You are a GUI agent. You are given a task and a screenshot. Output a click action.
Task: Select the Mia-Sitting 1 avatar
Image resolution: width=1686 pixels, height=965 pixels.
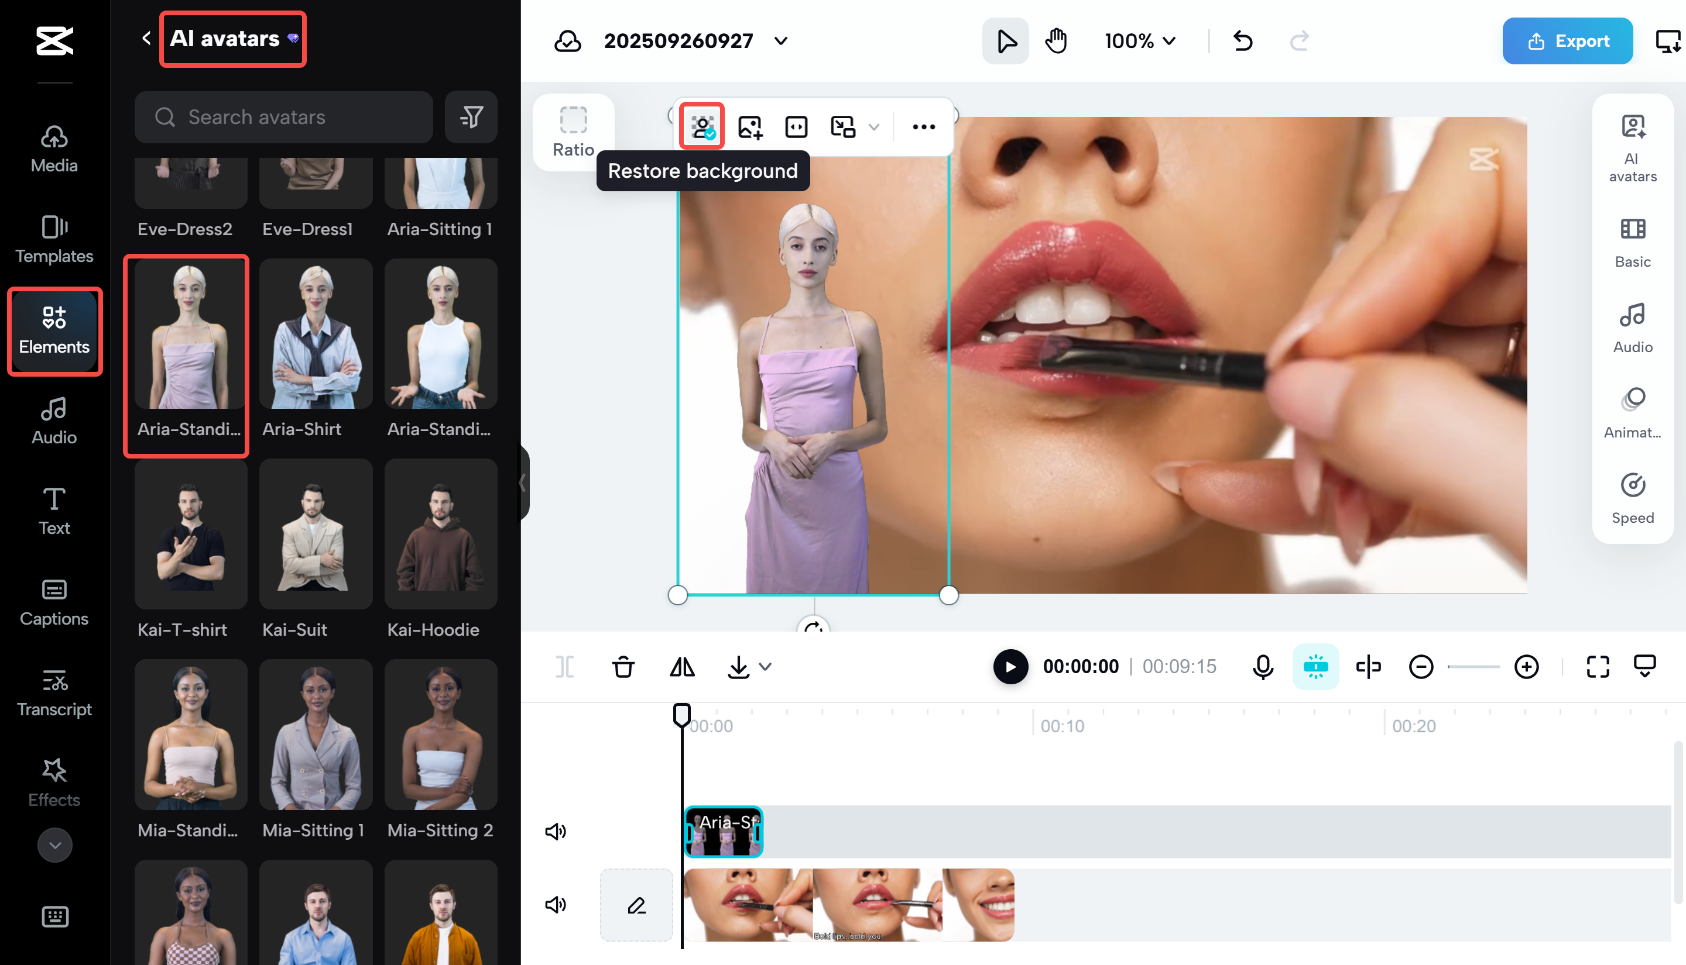point(316,750)
